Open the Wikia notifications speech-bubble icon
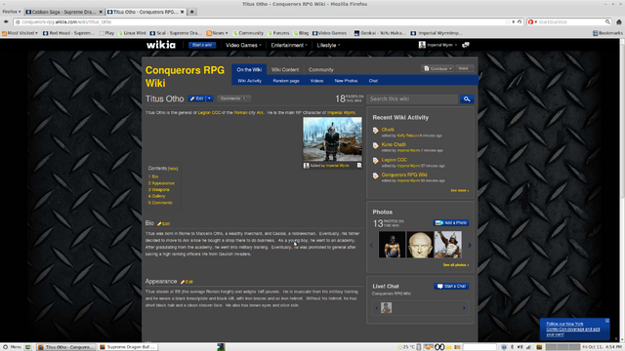The height and width of the screenshot is (351, 625). click(x=465, y=45)
